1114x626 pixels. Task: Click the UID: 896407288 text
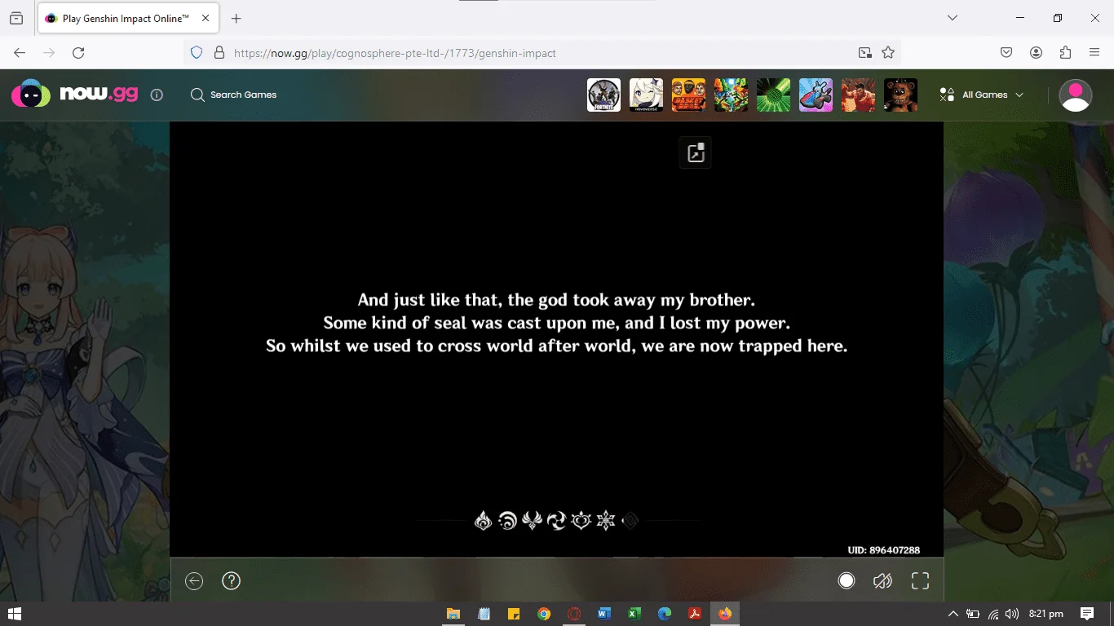884,550
